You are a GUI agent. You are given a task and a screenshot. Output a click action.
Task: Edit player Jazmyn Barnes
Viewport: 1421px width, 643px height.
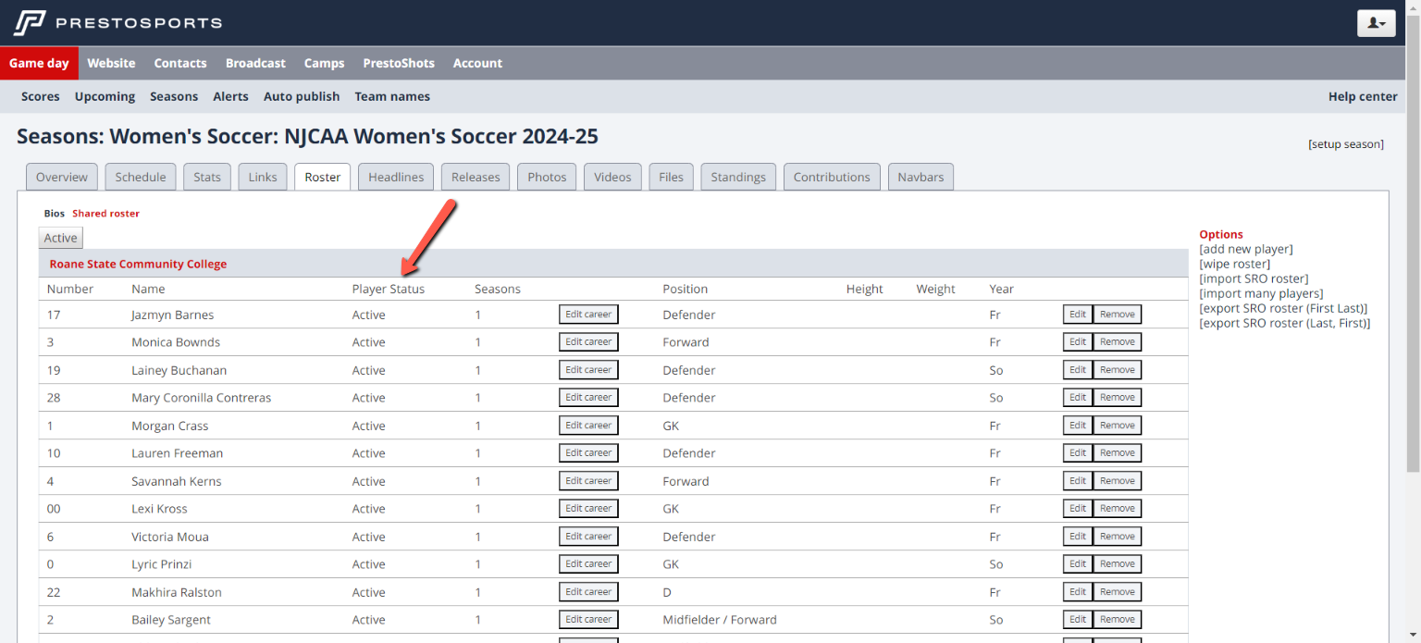(1078, 315)
